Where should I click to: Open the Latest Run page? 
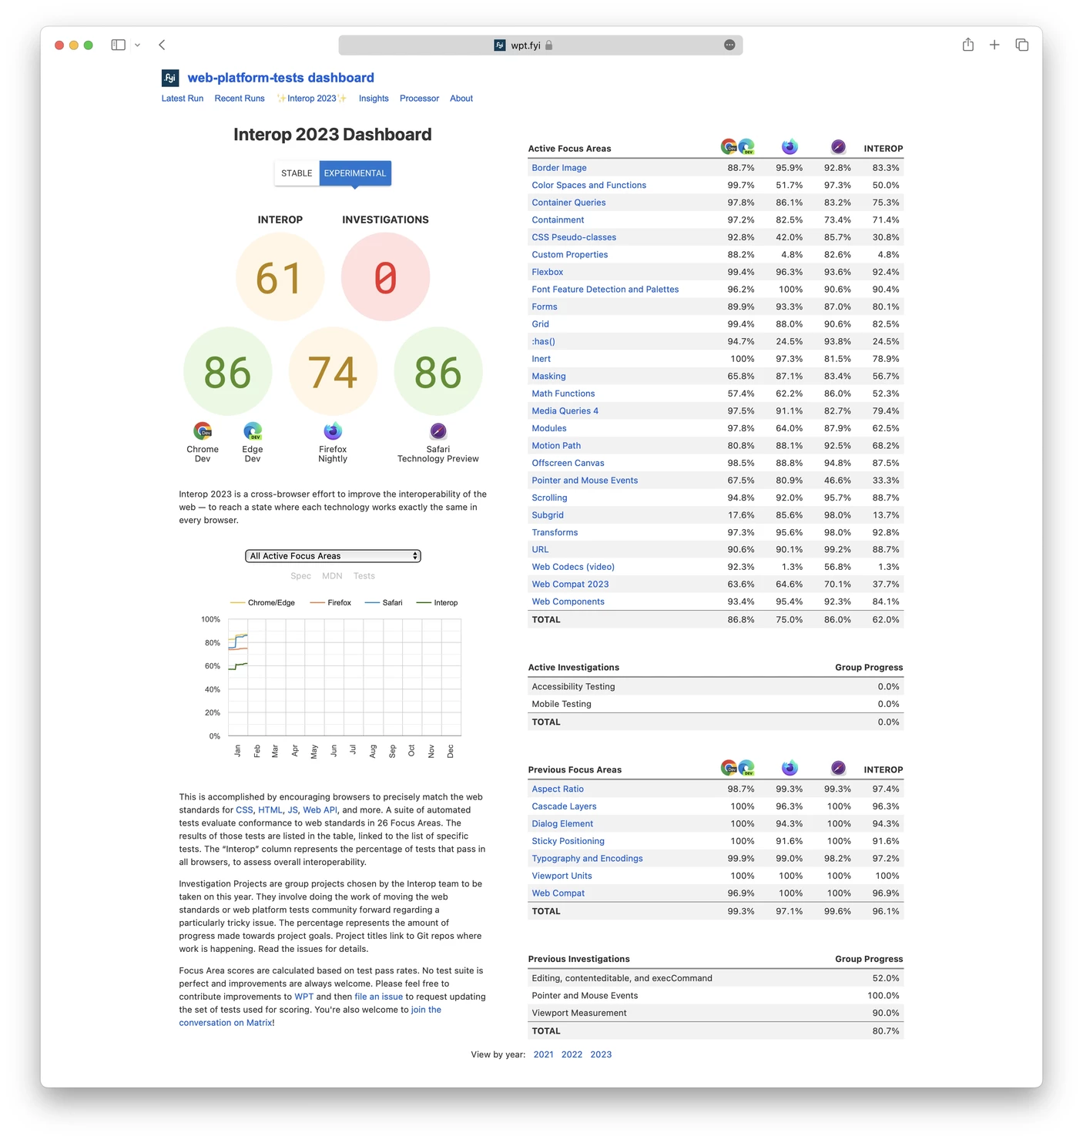coord(183,99)
